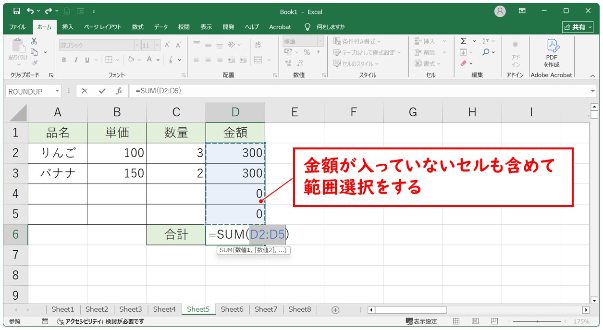Click the Format Painter brush icon
This screenshot has width=603, height=330.
[x=34, y=62]
